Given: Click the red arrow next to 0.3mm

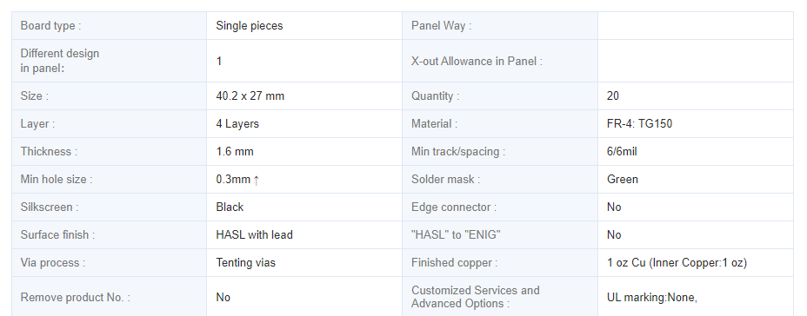Looking at the screenshot, I should coord(257,180).
